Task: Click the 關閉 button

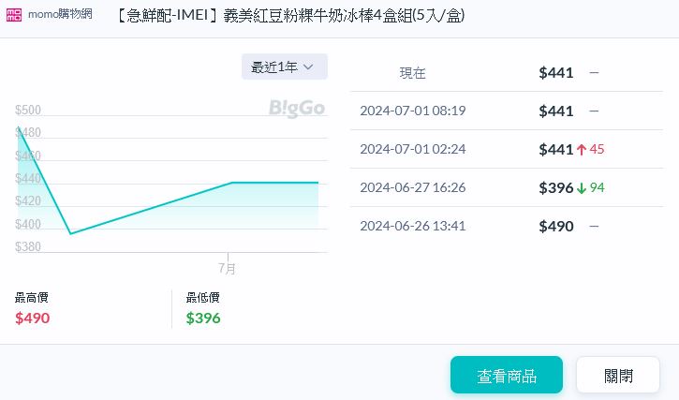Action: [x=618, y=375]
